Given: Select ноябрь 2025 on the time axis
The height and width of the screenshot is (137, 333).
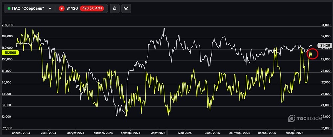Looking at the screenshot, I should point(267,133).
